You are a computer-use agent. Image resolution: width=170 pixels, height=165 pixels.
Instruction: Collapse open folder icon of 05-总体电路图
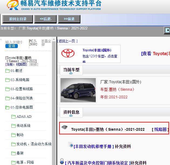[x=8, y=107]
